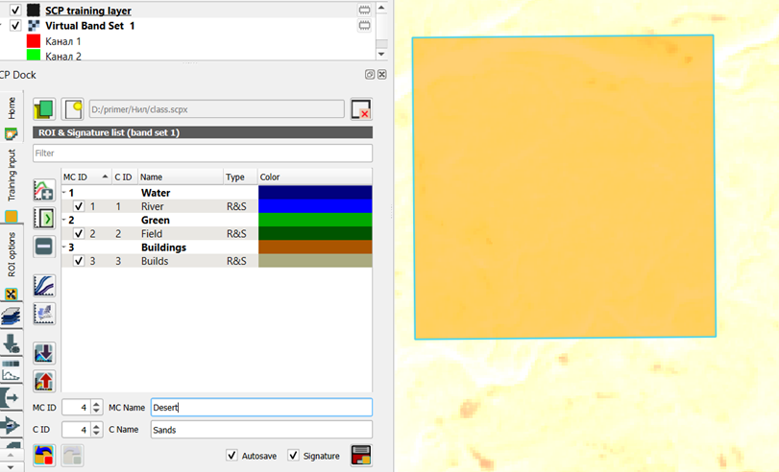Click the C Name field
This screenshot has height=472, width=779.
pyautogui.click(x=261, y=430)
